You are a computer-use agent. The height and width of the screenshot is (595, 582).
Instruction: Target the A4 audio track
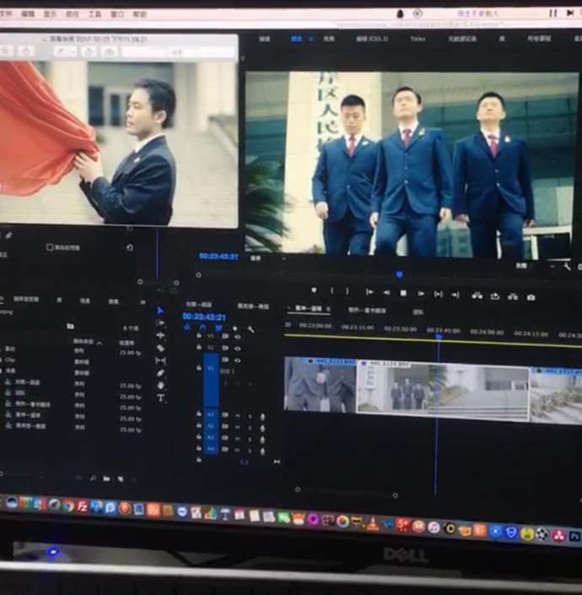[211, 449]
